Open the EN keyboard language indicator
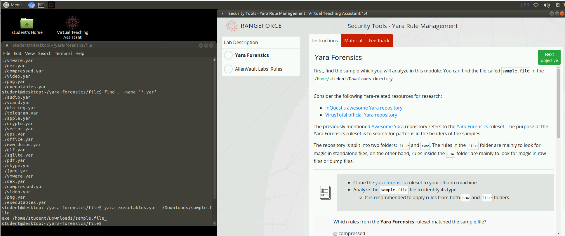 (526, 5)
